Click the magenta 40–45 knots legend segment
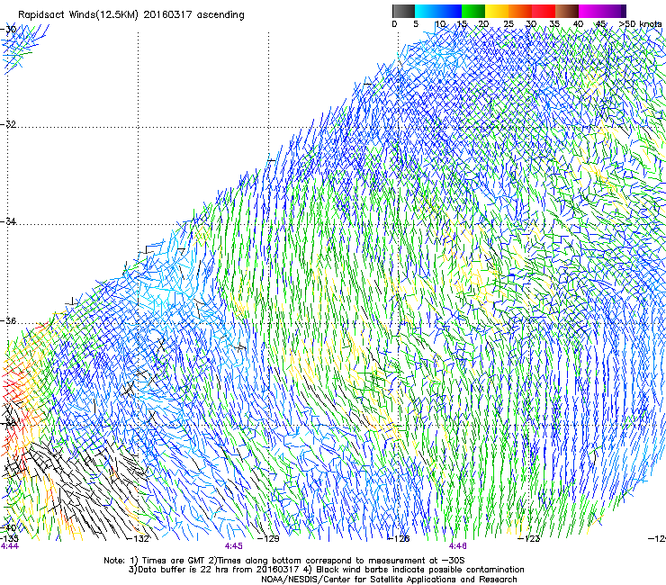The image size is (666, 585). click(590, 11)
